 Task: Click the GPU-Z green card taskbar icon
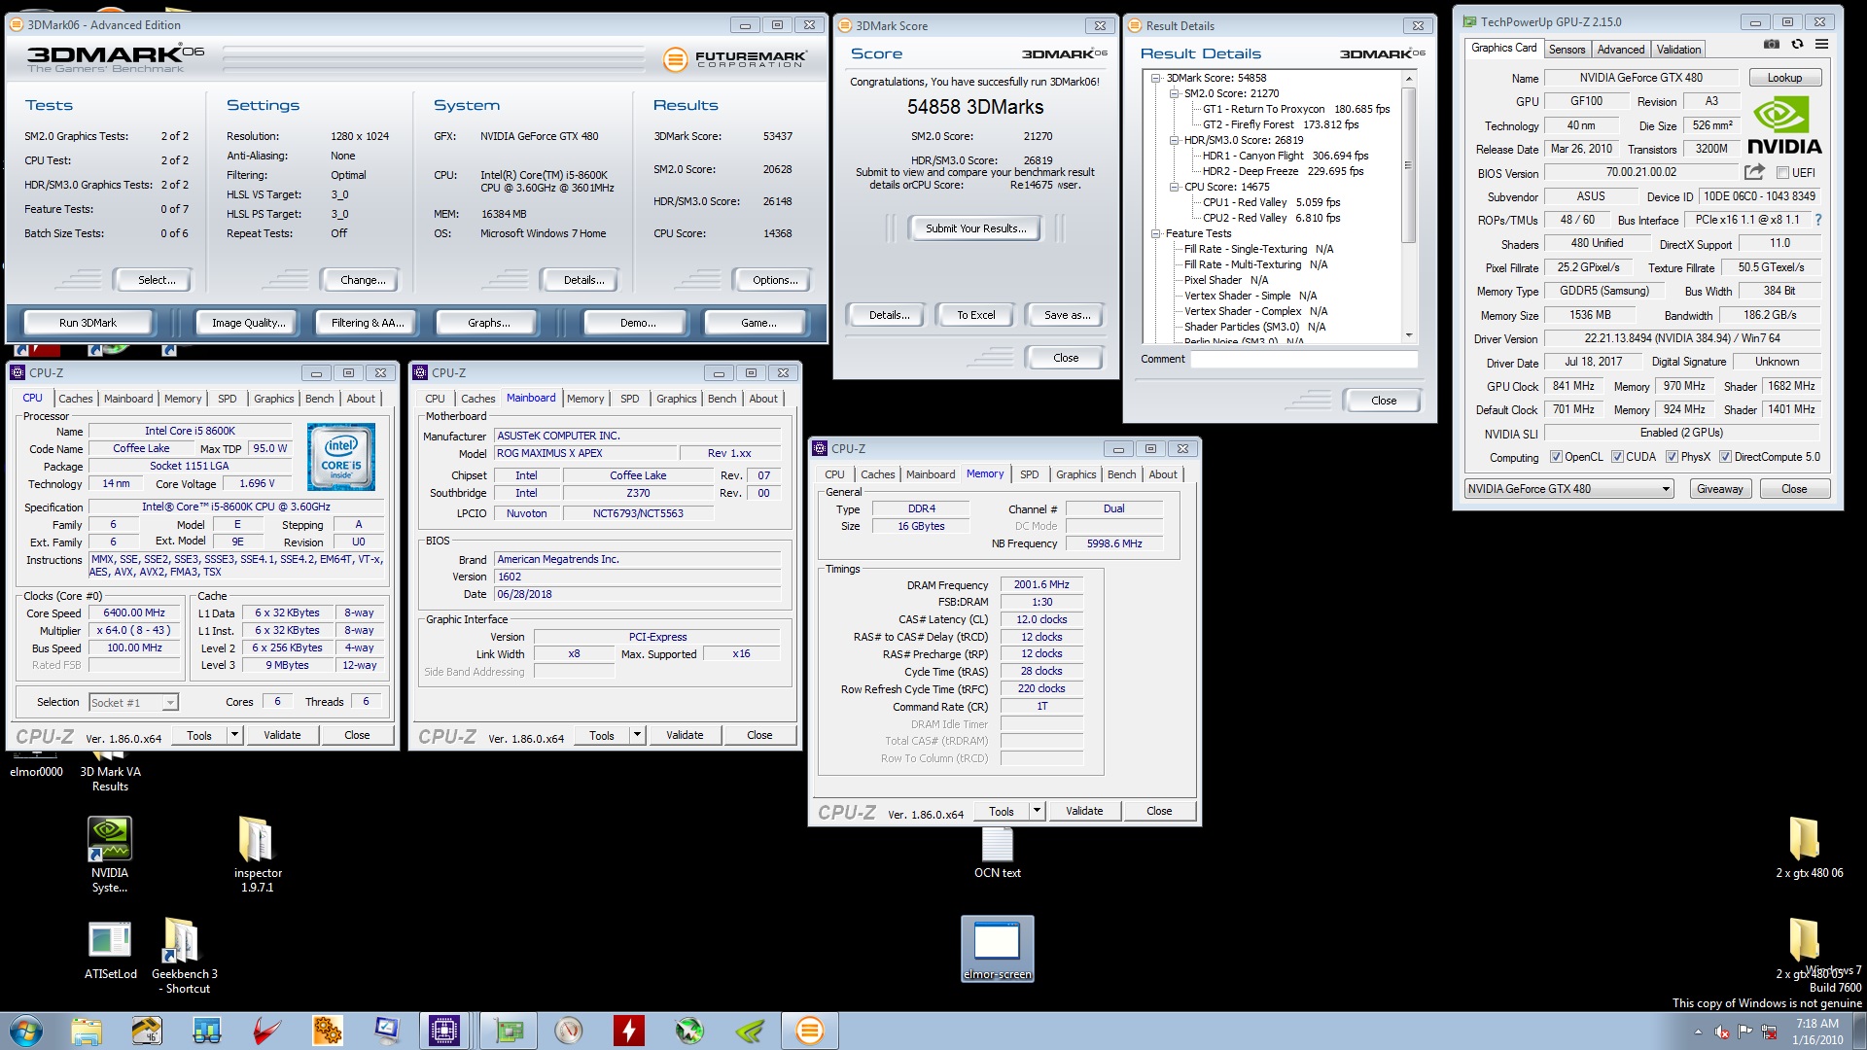point(508,1031)
